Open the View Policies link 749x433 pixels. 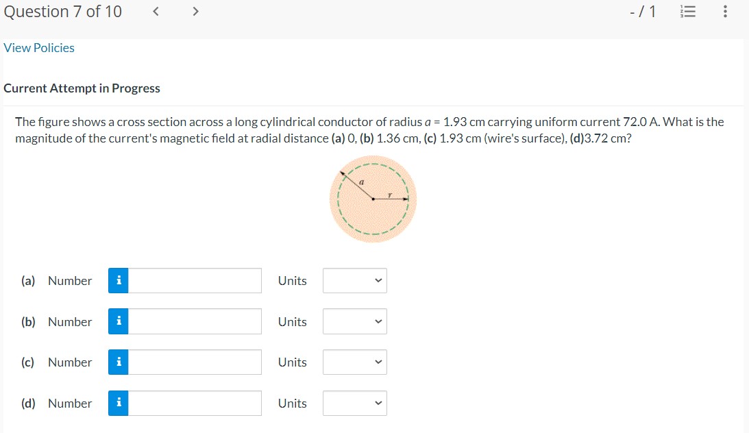38,48
